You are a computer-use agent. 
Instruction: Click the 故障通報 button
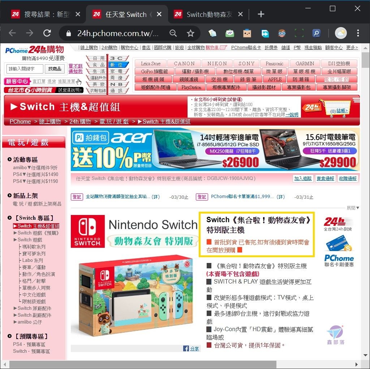pyautogui.click(x=348, y=179)
